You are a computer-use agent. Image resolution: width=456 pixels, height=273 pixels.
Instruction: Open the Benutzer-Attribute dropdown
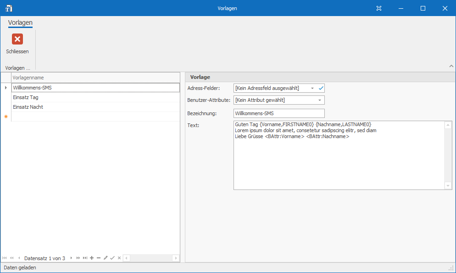click(319, 100)
